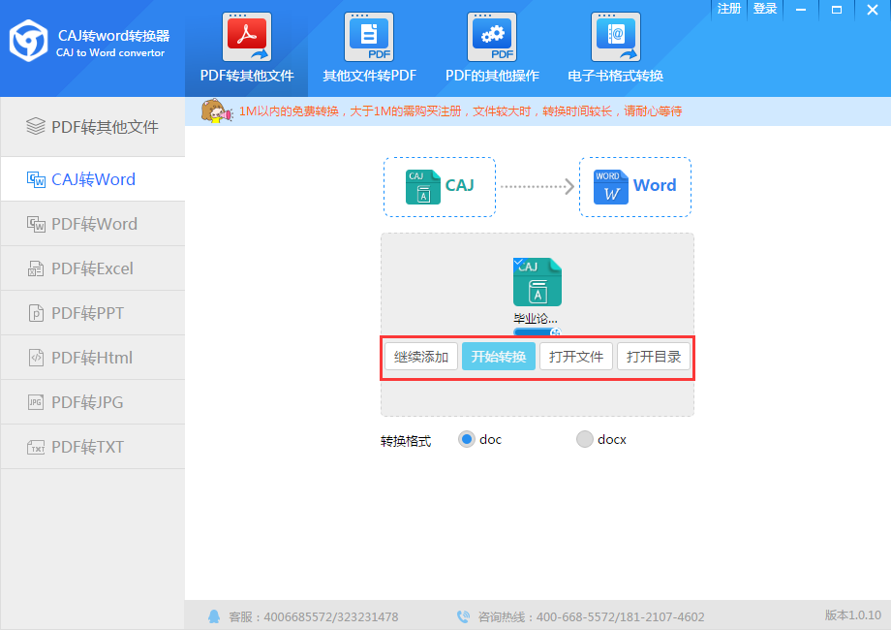Select the 毕业论... CAJ file thumbnail
Viewport: 891px width, 630px height.
tap(537, 282)
